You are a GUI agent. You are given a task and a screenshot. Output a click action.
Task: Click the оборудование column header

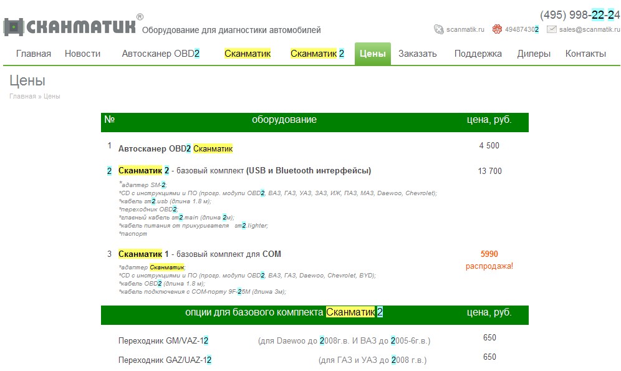point(284,120)
